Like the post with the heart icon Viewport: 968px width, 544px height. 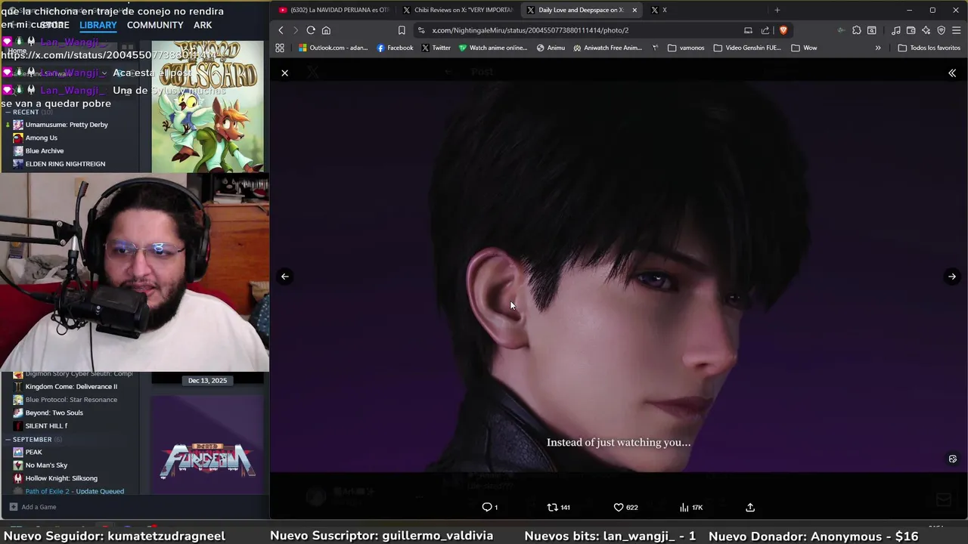click(x=625, y=507)
